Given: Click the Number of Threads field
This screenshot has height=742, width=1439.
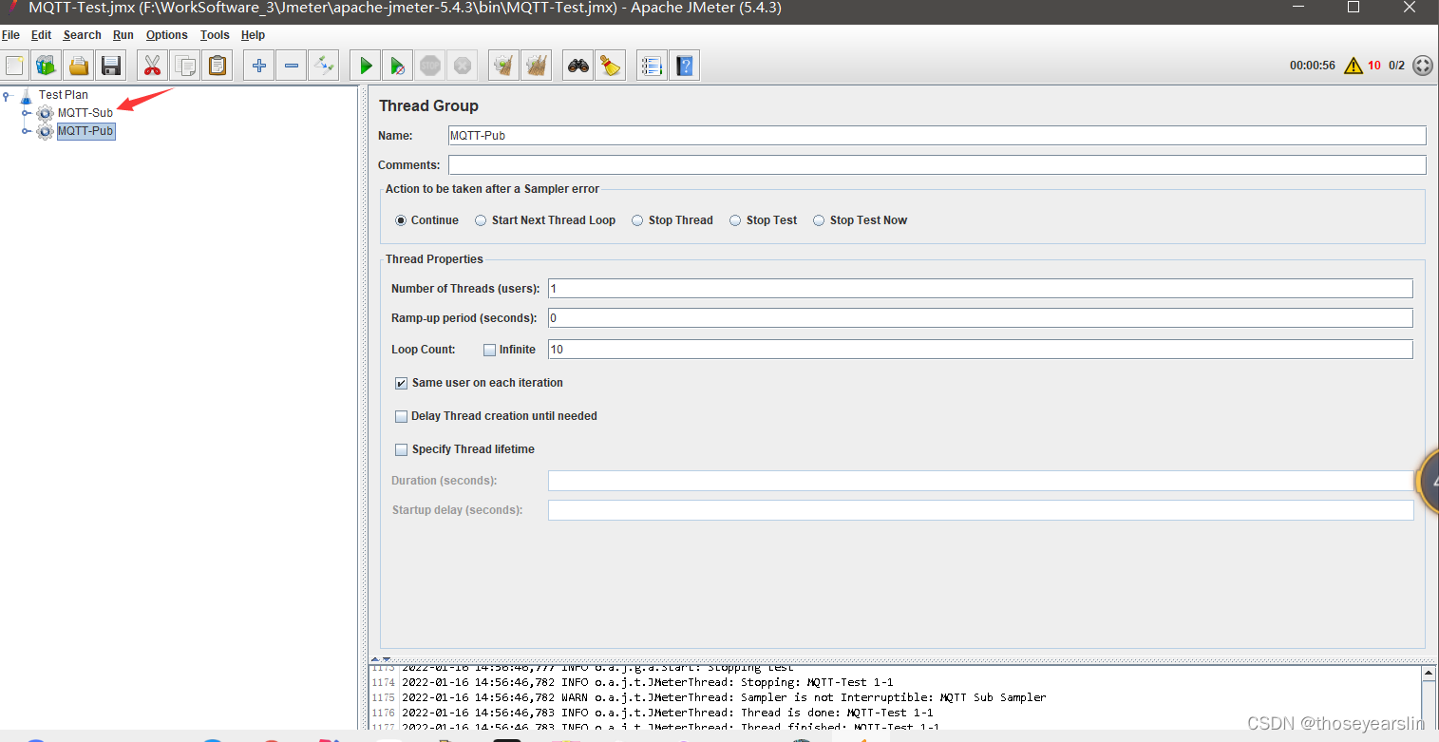Looking at the screenshot, I should point(980,289).
